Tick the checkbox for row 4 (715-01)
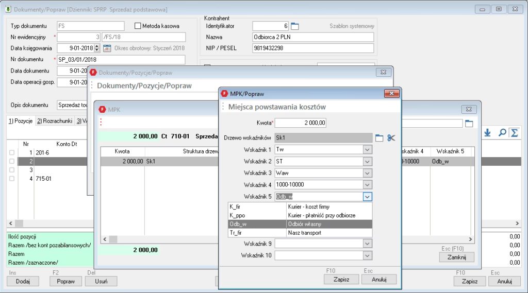The width and height of the screenshot is (528, 293). [12, 179]
